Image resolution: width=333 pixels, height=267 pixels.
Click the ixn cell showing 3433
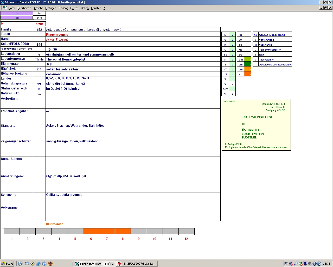click(39, 18)
